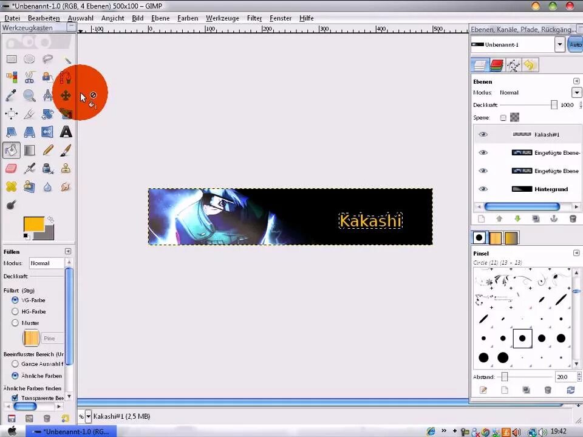Open the Ebenen panel menu arrow
583x437 pixels.
[576, 81]
